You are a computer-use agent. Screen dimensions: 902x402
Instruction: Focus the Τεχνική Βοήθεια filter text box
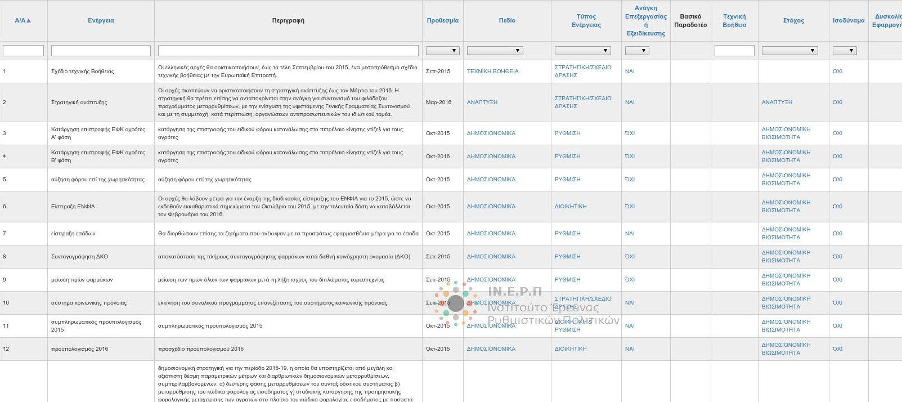click(734, 51)
